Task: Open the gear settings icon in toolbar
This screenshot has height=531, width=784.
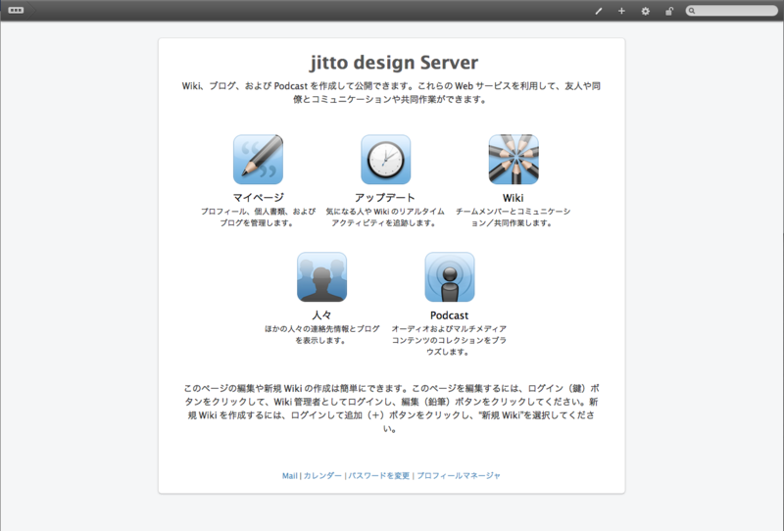Action: click(646, 11)
